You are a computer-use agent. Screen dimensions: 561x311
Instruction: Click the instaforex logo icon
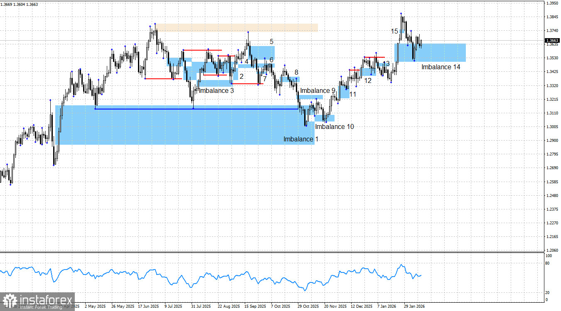click(x=9, y=301)
